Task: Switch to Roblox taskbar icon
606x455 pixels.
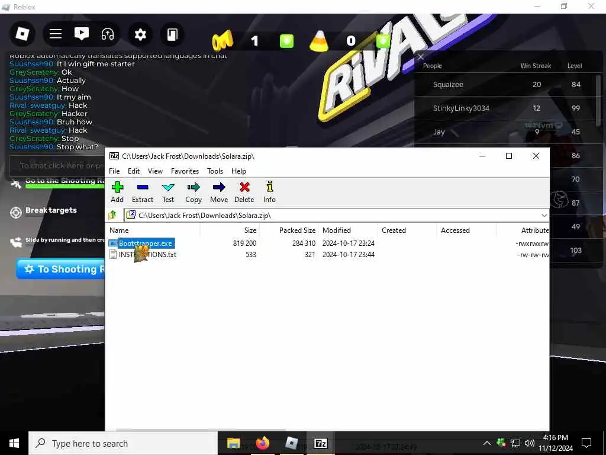Action: pyautogui.click(x=291, y=443)
